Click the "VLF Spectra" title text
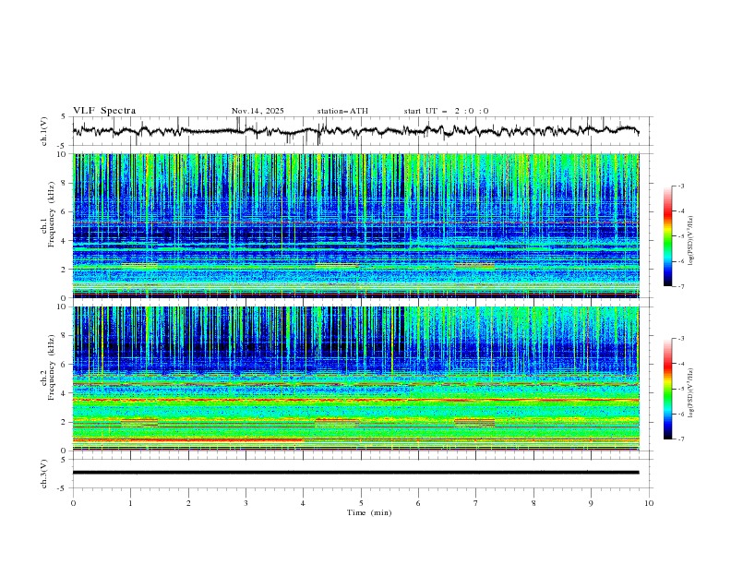731x565 pixels. pyautogui.click(x=104, y=111)
